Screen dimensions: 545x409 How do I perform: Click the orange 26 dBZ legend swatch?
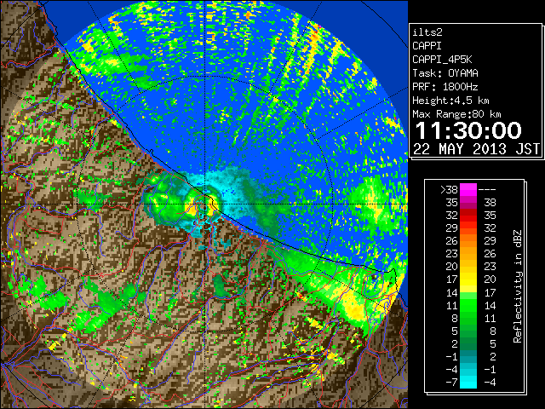pyautogui.click(x=468, y=241)
